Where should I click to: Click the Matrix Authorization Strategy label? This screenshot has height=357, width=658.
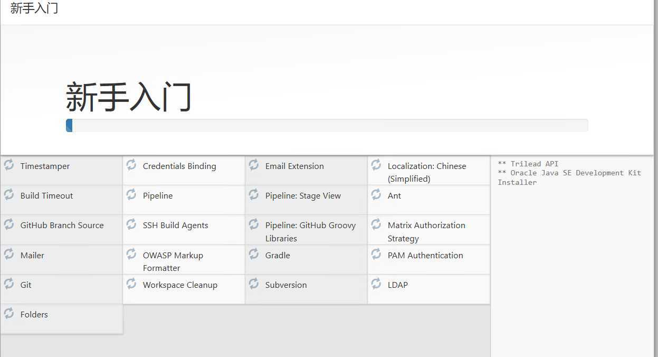426,232
